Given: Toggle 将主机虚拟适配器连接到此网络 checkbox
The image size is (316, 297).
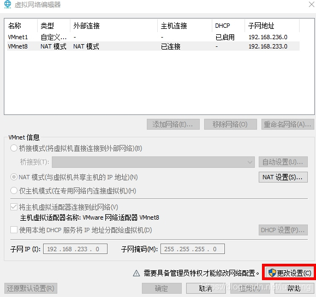Looking at the screenshot, I should [x=14, y=207].
